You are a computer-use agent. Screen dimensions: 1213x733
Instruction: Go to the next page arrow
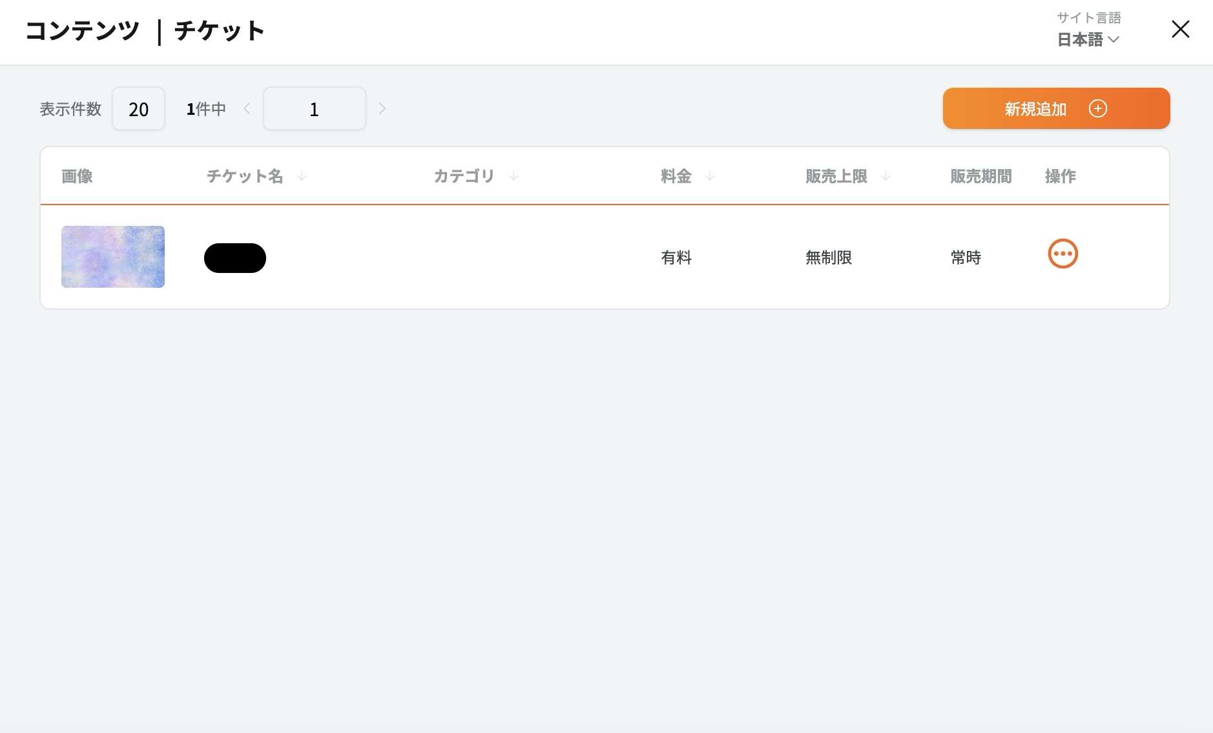pos(382,108)
